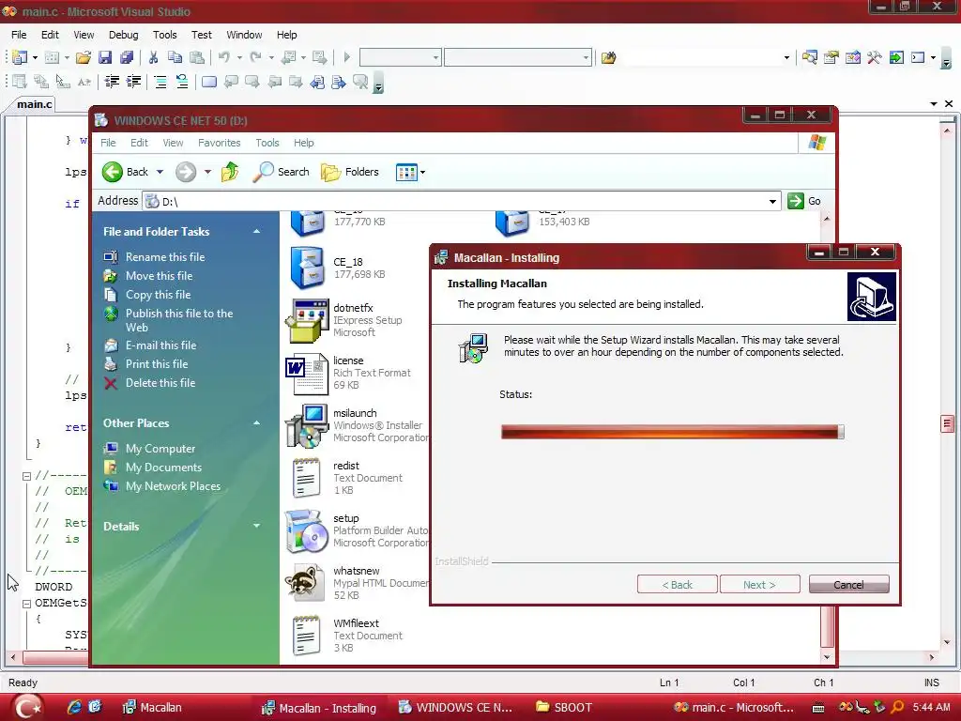961x721 pixels.
Task: Click Rename this file link
Action: [165, 257]
